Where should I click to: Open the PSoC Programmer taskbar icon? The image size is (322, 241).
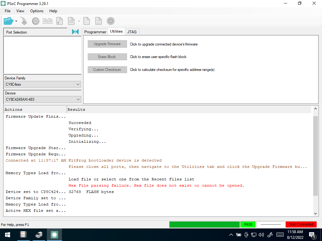(54, 235)
